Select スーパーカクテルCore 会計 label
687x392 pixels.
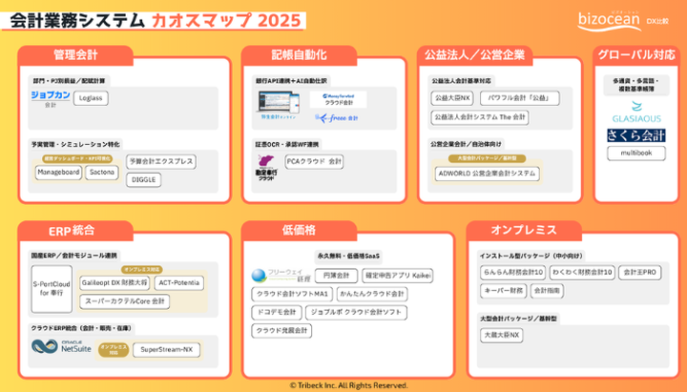tap(124, 301)
